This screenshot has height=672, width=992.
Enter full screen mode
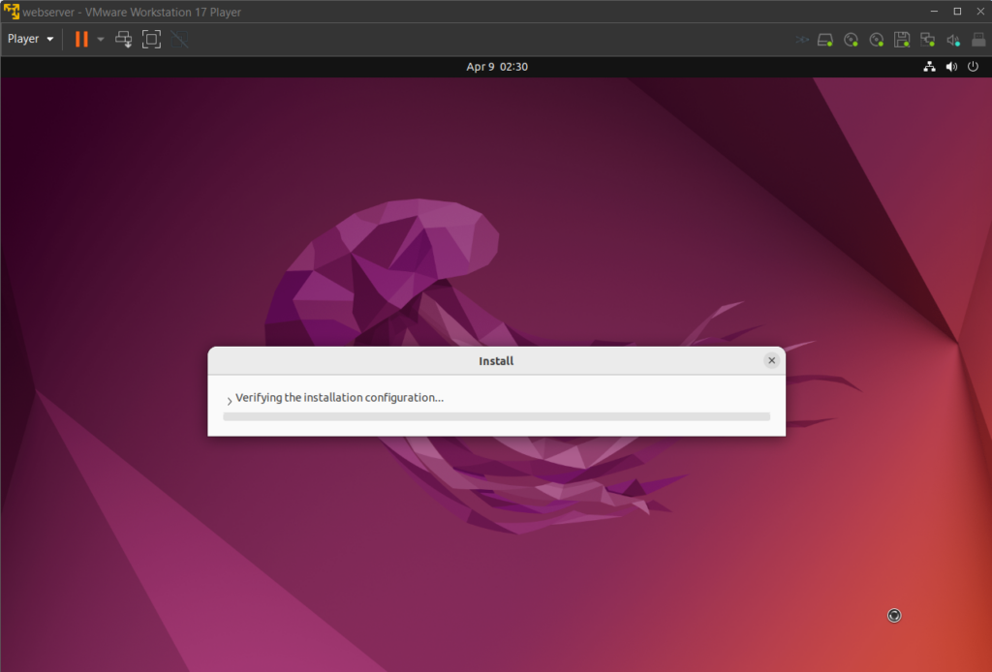[151, 39]
